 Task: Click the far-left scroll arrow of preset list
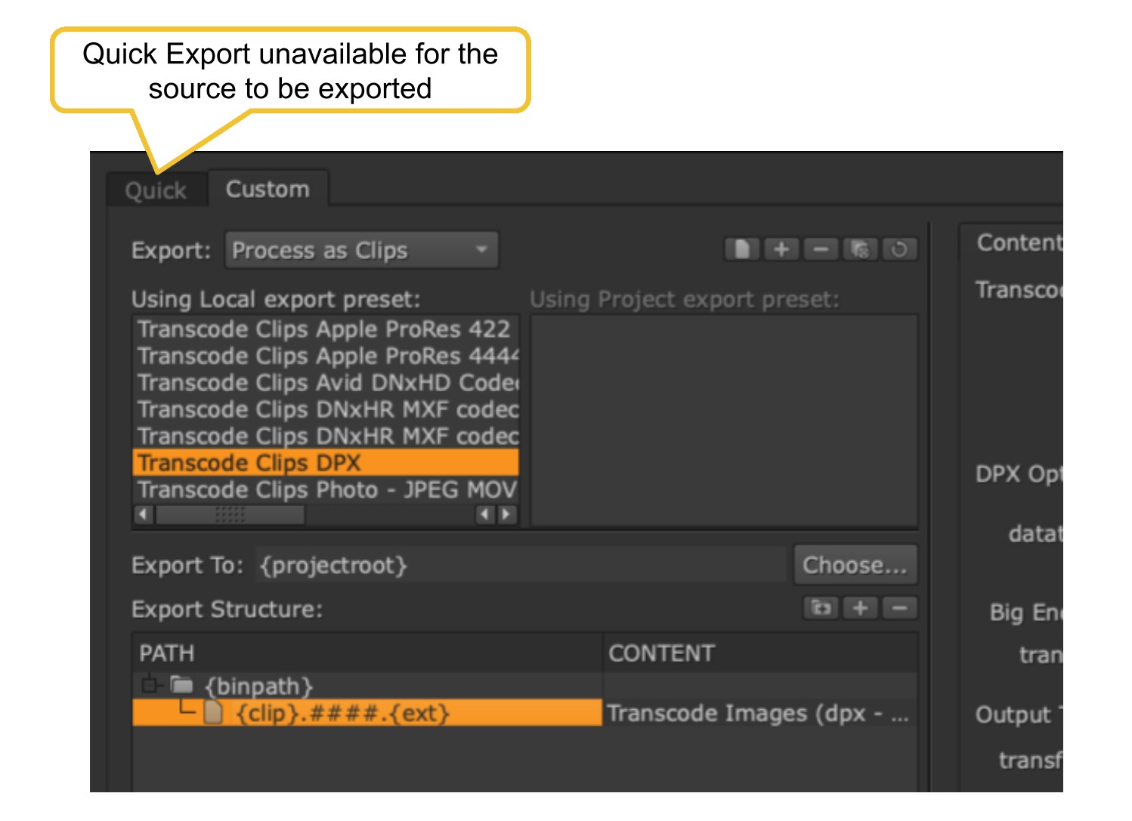(144, 514)
